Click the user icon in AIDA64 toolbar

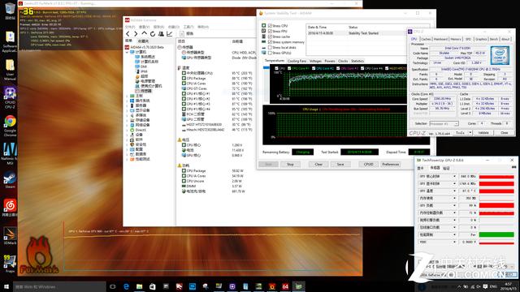coord(161,34)
